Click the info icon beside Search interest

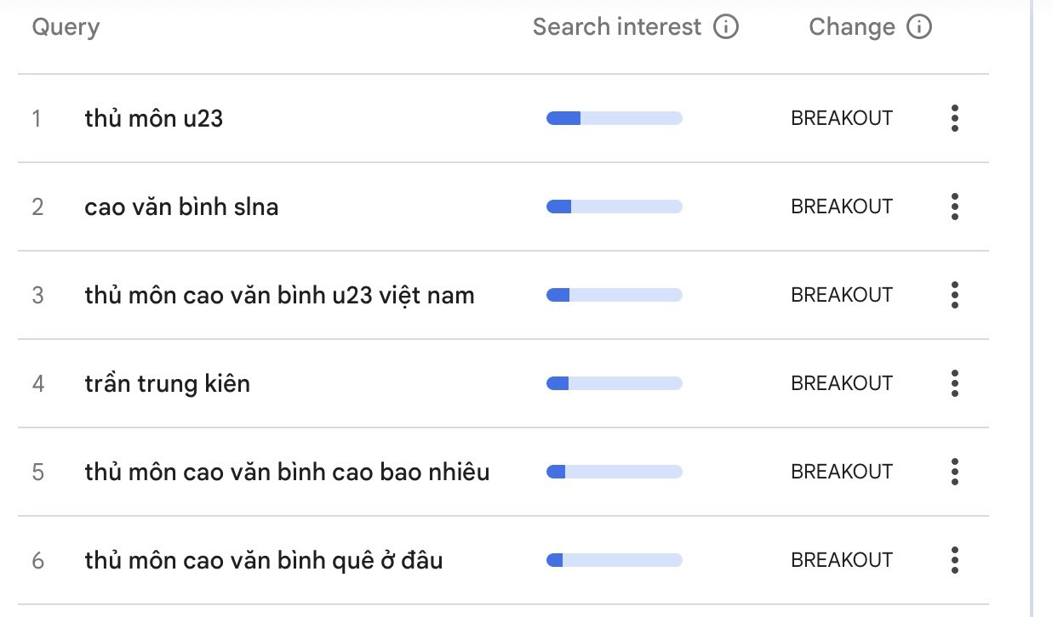point(726,26)
